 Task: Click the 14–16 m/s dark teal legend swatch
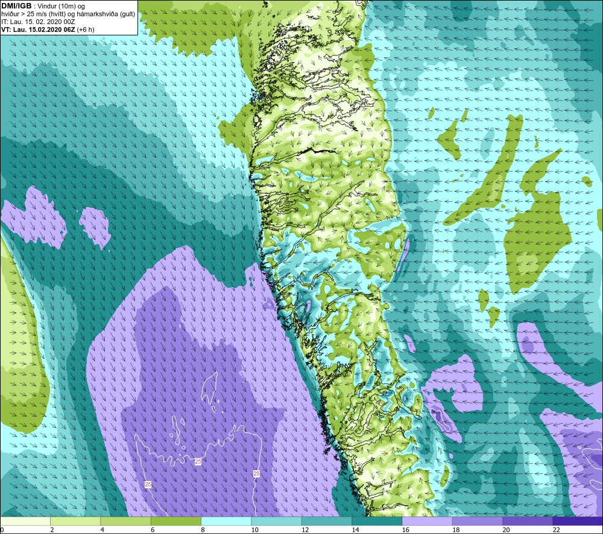point(377,521)
